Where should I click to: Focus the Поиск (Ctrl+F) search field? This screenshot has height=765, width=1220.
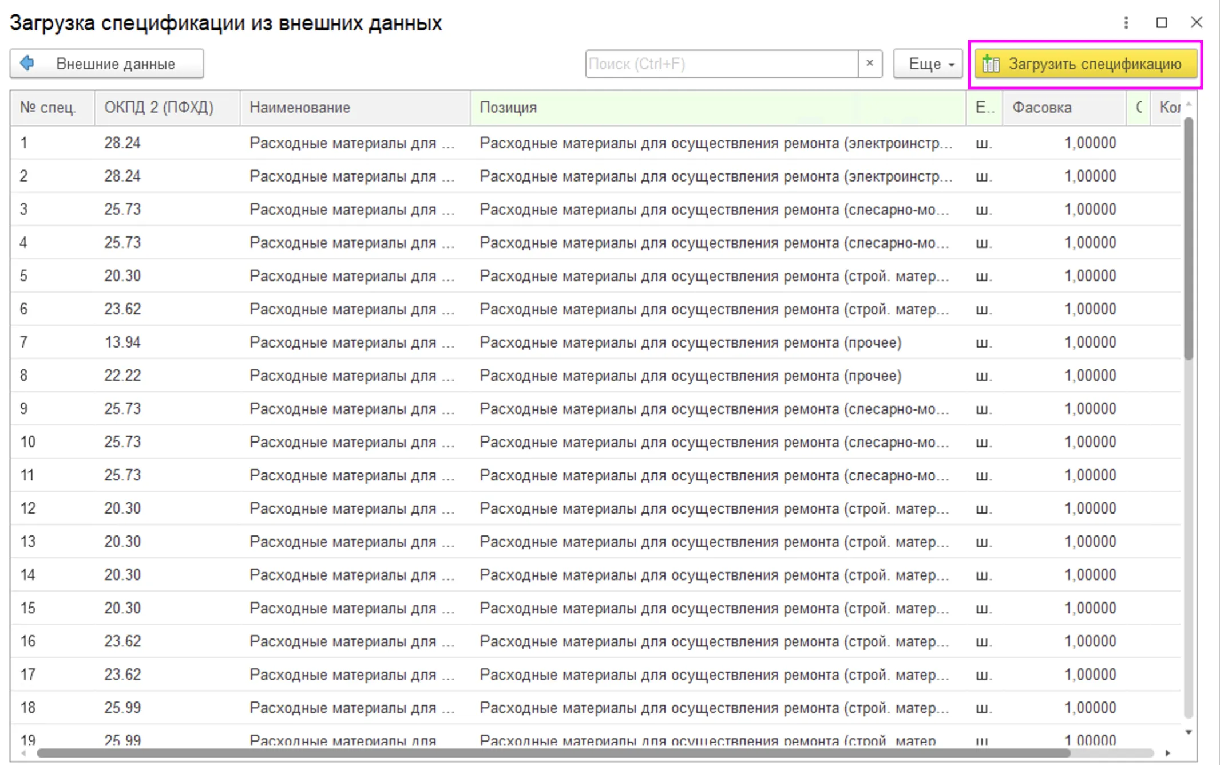(x=721, y=64)
